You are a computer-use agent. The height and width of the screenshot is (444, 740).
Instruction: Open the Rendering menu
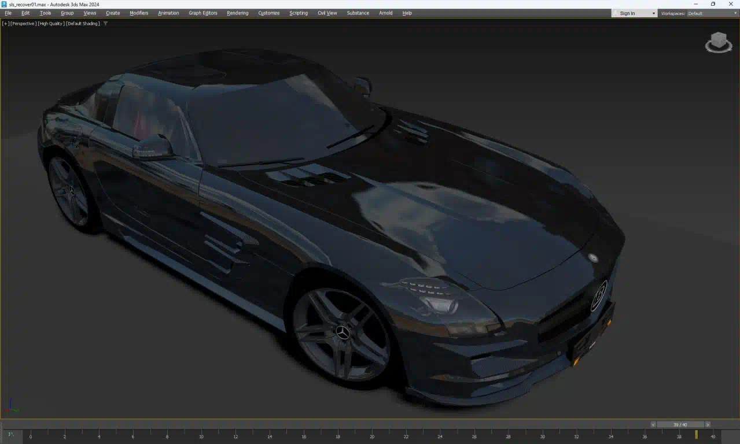237,13
